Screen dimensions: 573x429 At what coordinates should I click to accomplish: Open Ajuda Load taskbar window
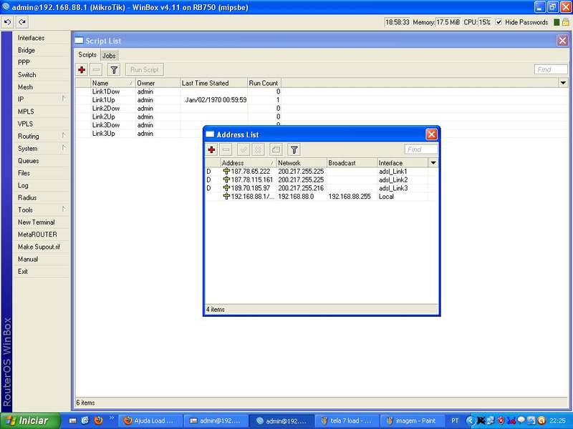149,420
